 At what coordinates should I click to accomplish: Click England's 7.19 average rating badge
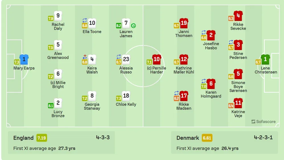(42, 138)
